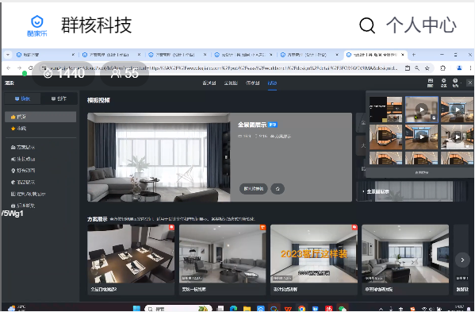
Task: Click the layout panel icon left of gear
Action: [430, 83]
